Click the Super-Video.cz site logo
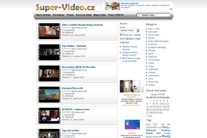Viewport: 207px width, 138px height. (x=65, y=7)
